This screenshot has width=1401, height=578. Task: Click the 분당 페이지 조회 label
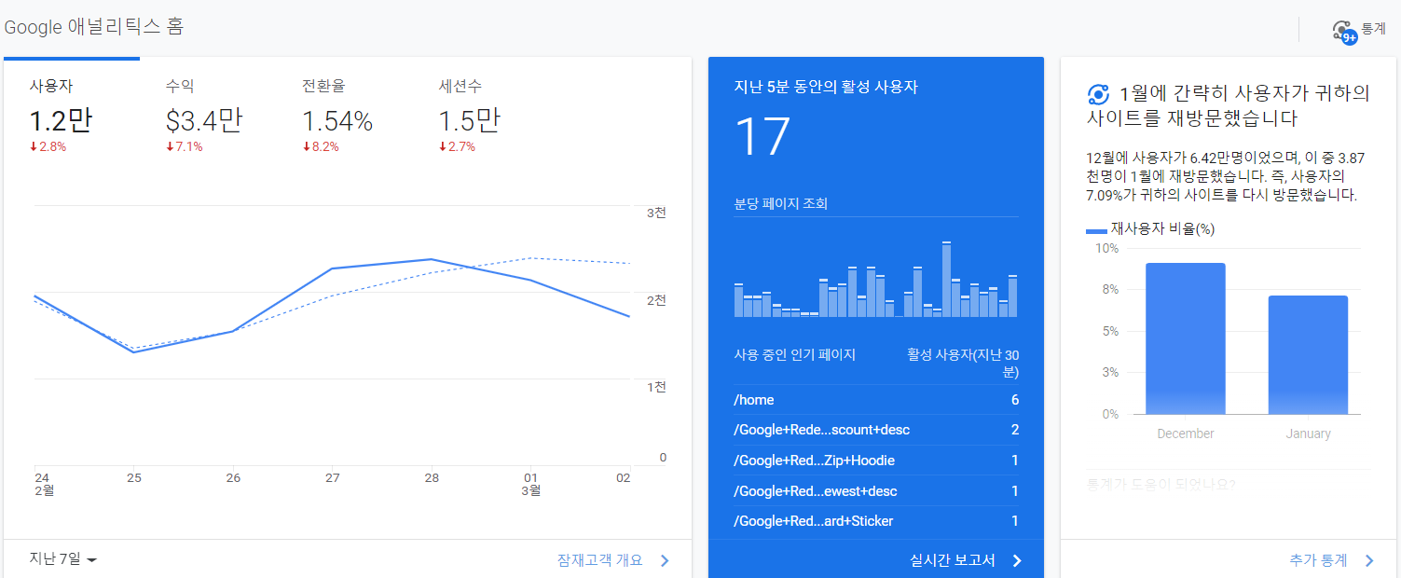tap(781, 203)
